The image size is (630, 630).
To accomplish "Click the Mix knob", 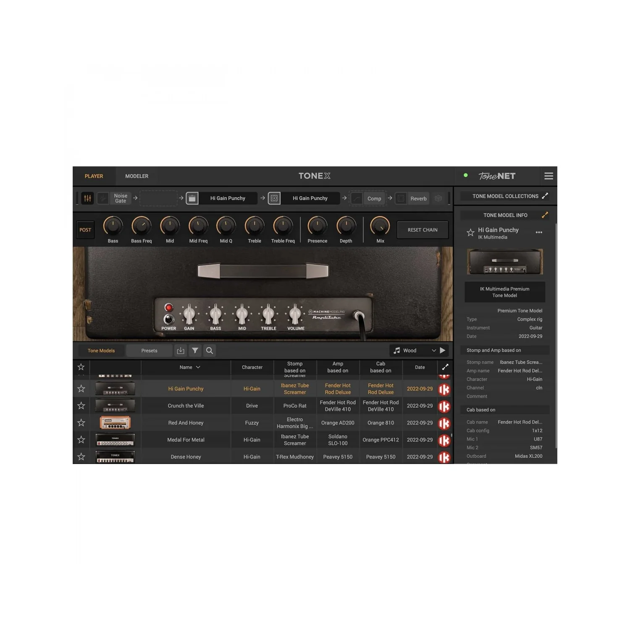I will (x=380, y=226).
